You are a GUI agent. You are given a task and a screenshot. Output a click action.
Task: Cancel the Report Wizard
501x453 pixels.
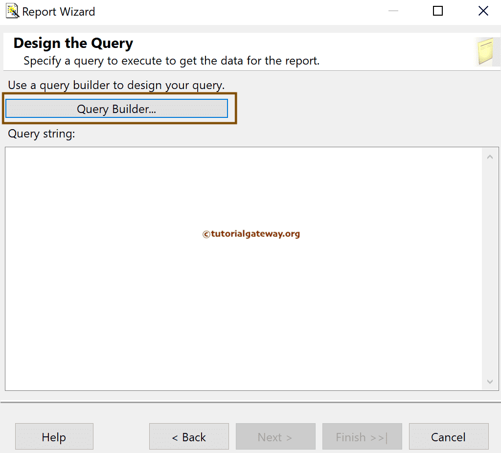[449, 436]
